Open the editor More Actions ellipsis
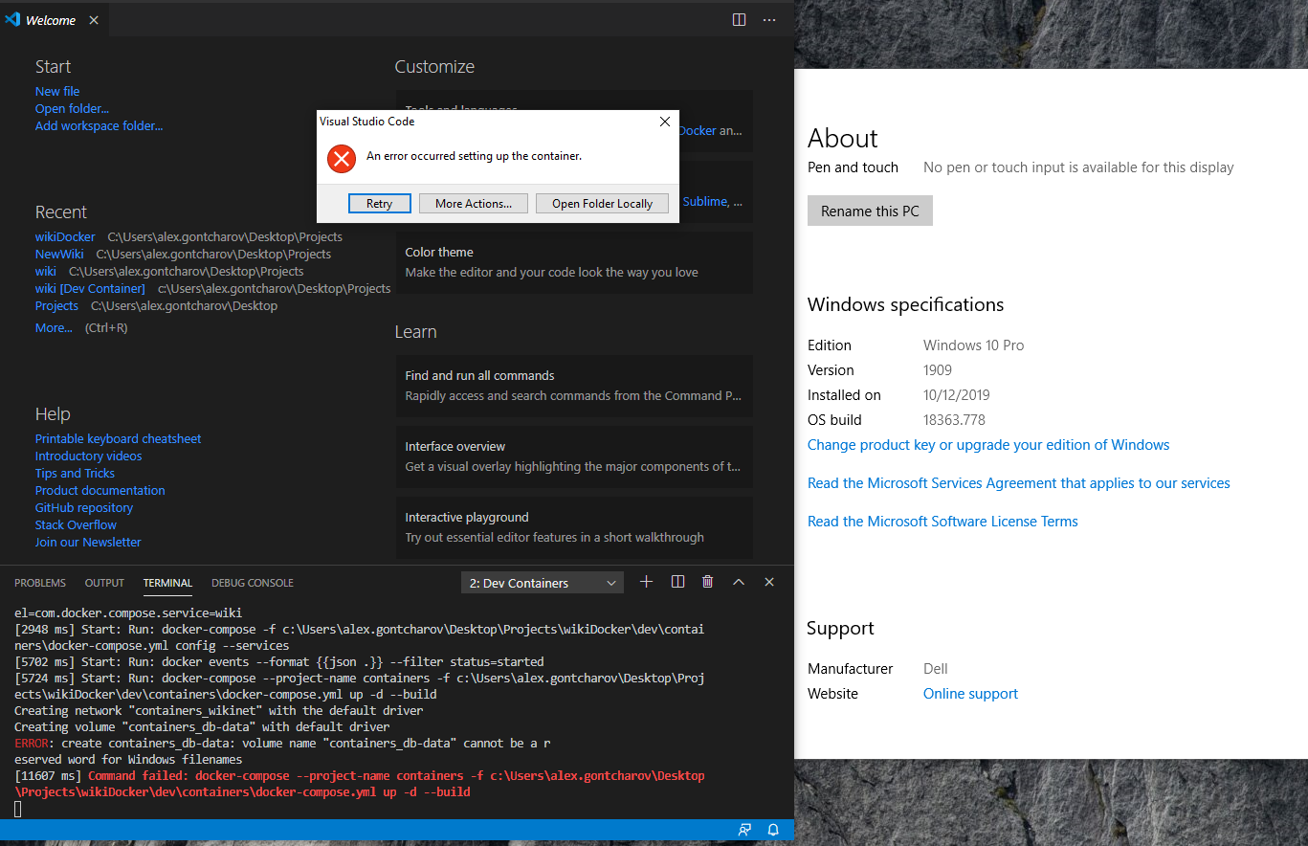The image size is (1308, 846). [x=769, y=19]
